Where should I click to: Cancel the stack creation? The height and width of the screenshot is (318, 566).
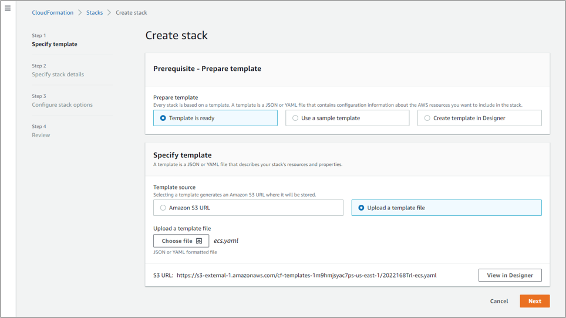[499, 301]
